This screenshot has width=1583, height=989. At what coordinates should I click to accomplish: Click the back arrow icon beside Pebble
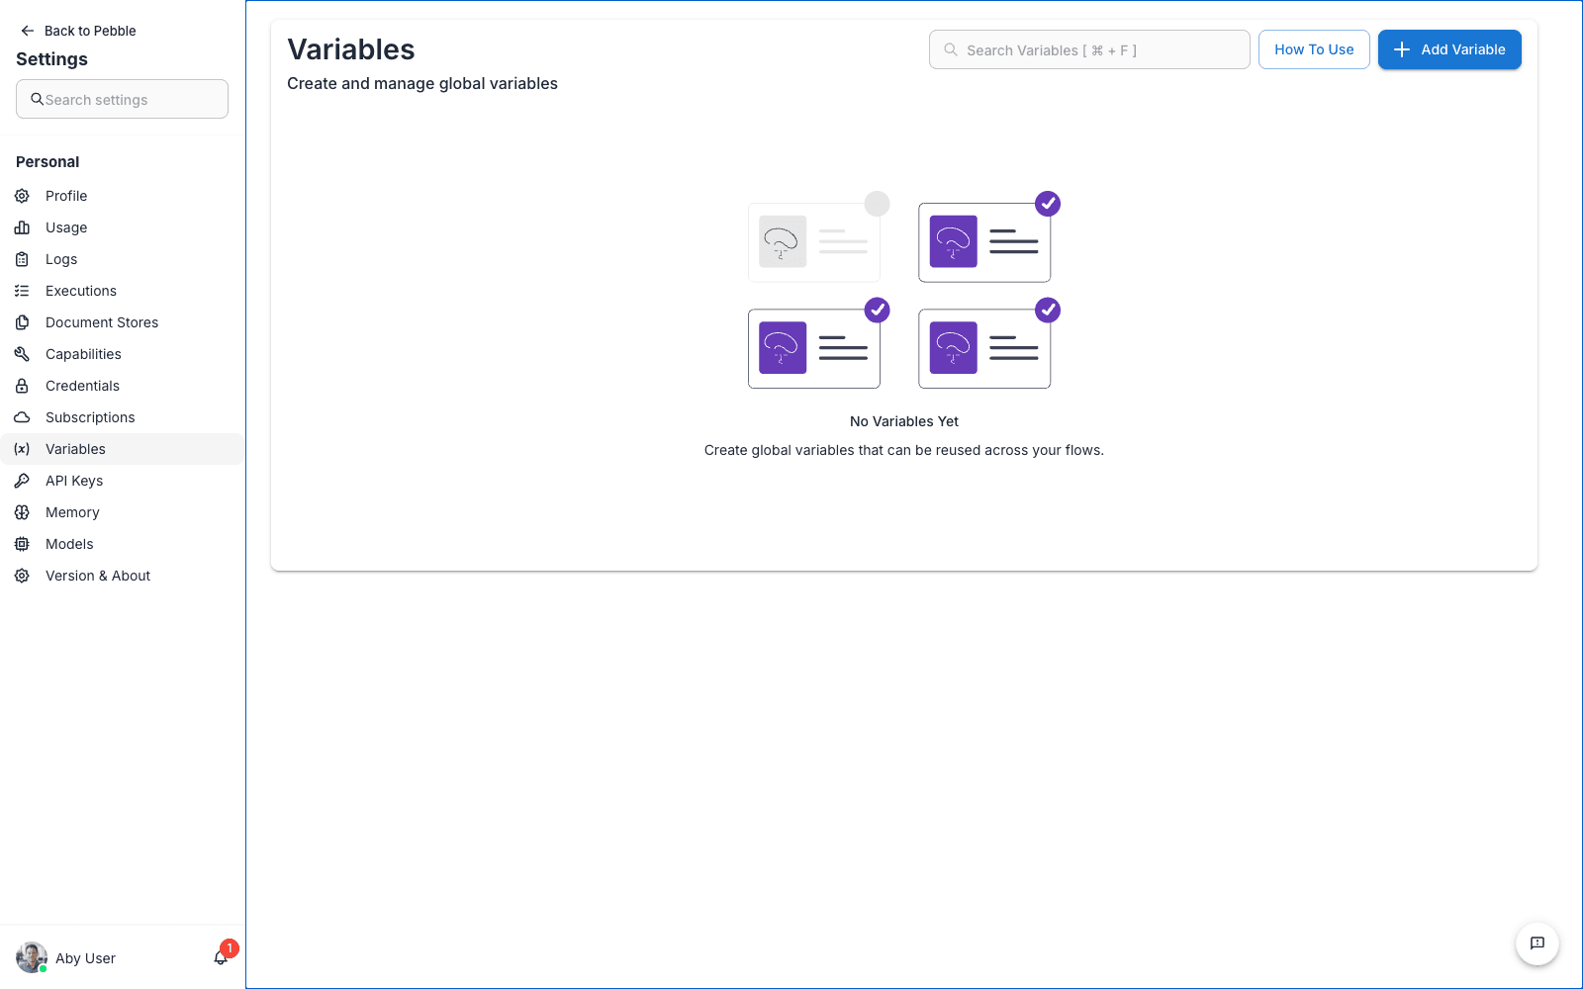pos(28,31)
